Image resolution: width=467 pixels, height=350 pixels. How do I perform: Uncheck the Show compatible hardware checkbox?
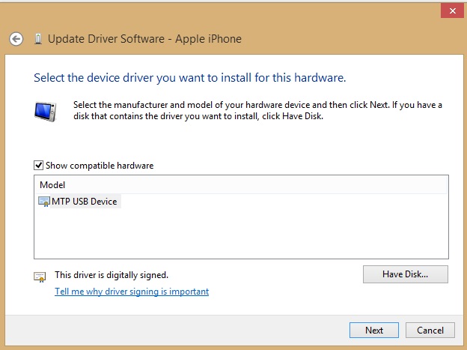click(38, 166)
